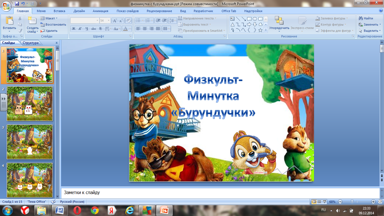The height and width of the screenshot is (216, 384).
Task: Switch to the Анимация tab
Action: point(100,11)
